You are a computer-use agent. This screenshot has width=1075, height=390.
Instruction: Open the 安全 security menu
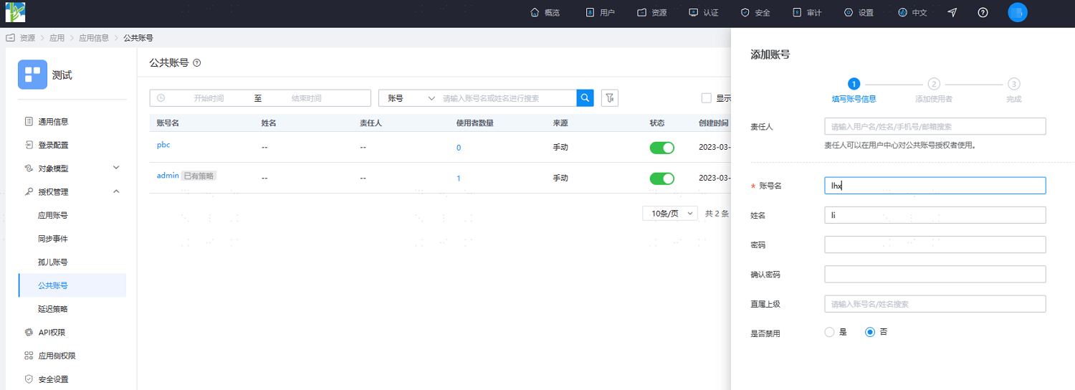pos(755,13)
